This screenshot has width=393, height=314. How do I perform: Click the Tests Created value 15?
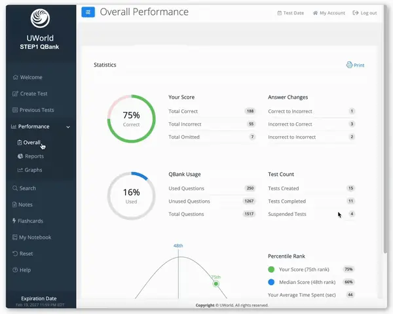(x=350, y=188)
